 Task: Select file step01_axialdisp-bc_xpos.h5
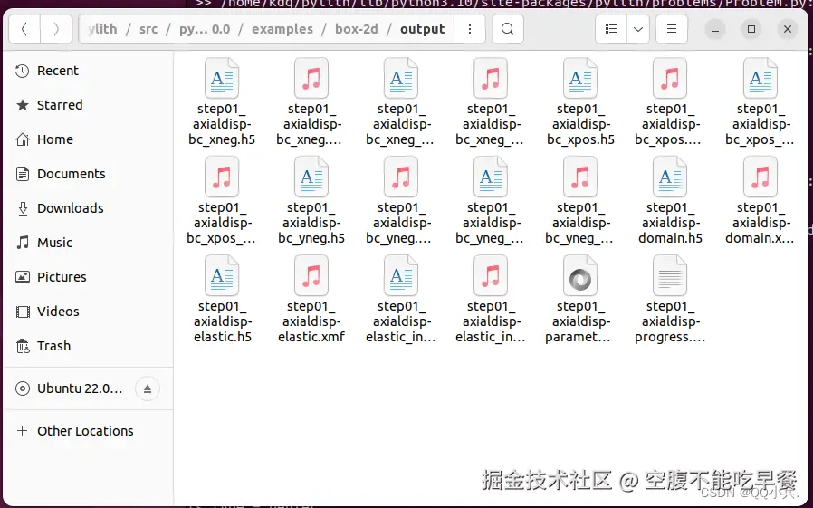pos(580,102)
